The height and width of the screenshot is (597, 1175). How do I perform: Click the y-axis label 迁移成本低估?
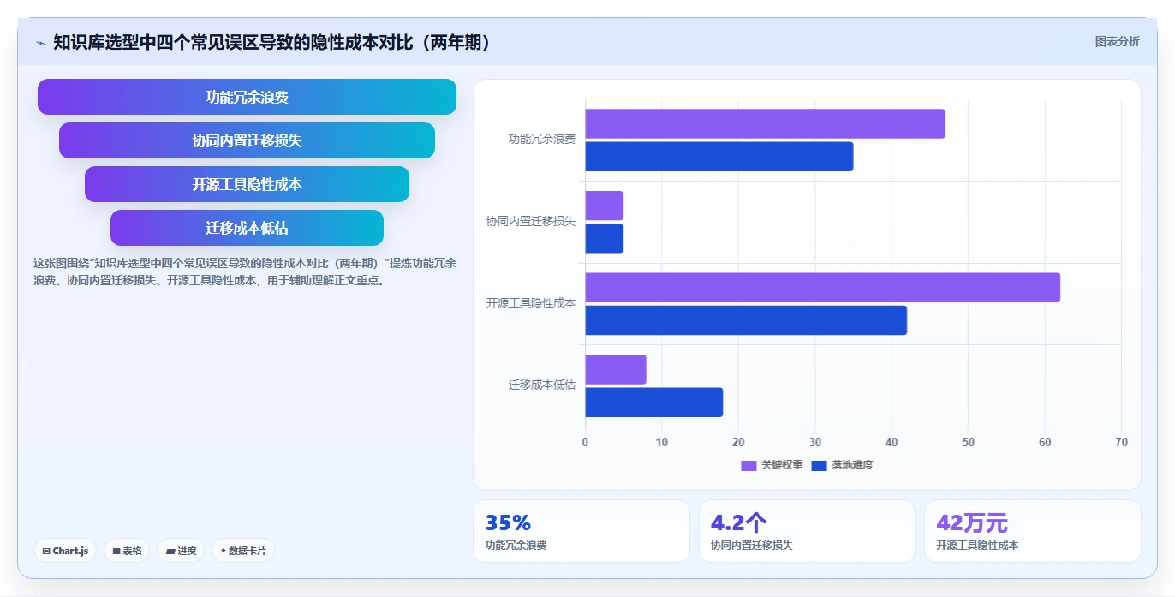point(542,385)
